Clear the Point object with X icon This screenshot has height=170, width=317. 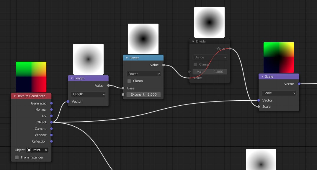[46, 150]
